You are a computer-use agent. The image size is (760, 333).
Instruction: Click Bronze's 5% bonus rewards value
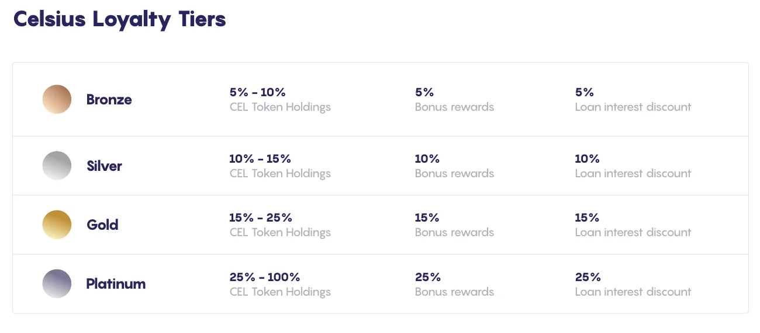tap(424, 92)
